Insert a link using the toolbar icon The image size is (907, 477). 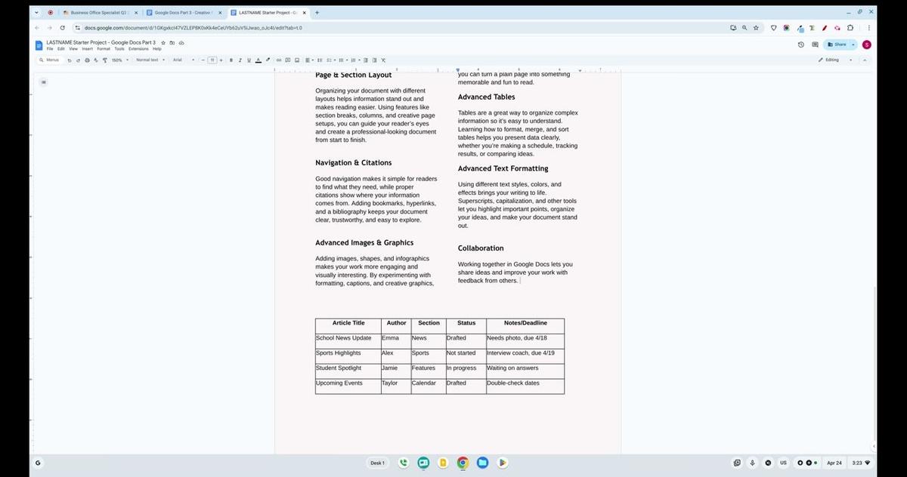point(279,60)
